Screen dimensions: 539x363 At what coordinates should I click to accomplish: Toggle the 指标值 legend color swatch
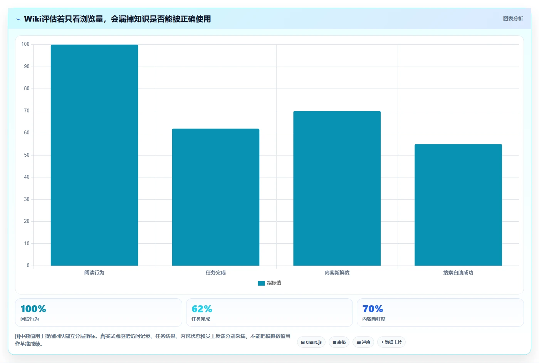[x=261, y=283]
